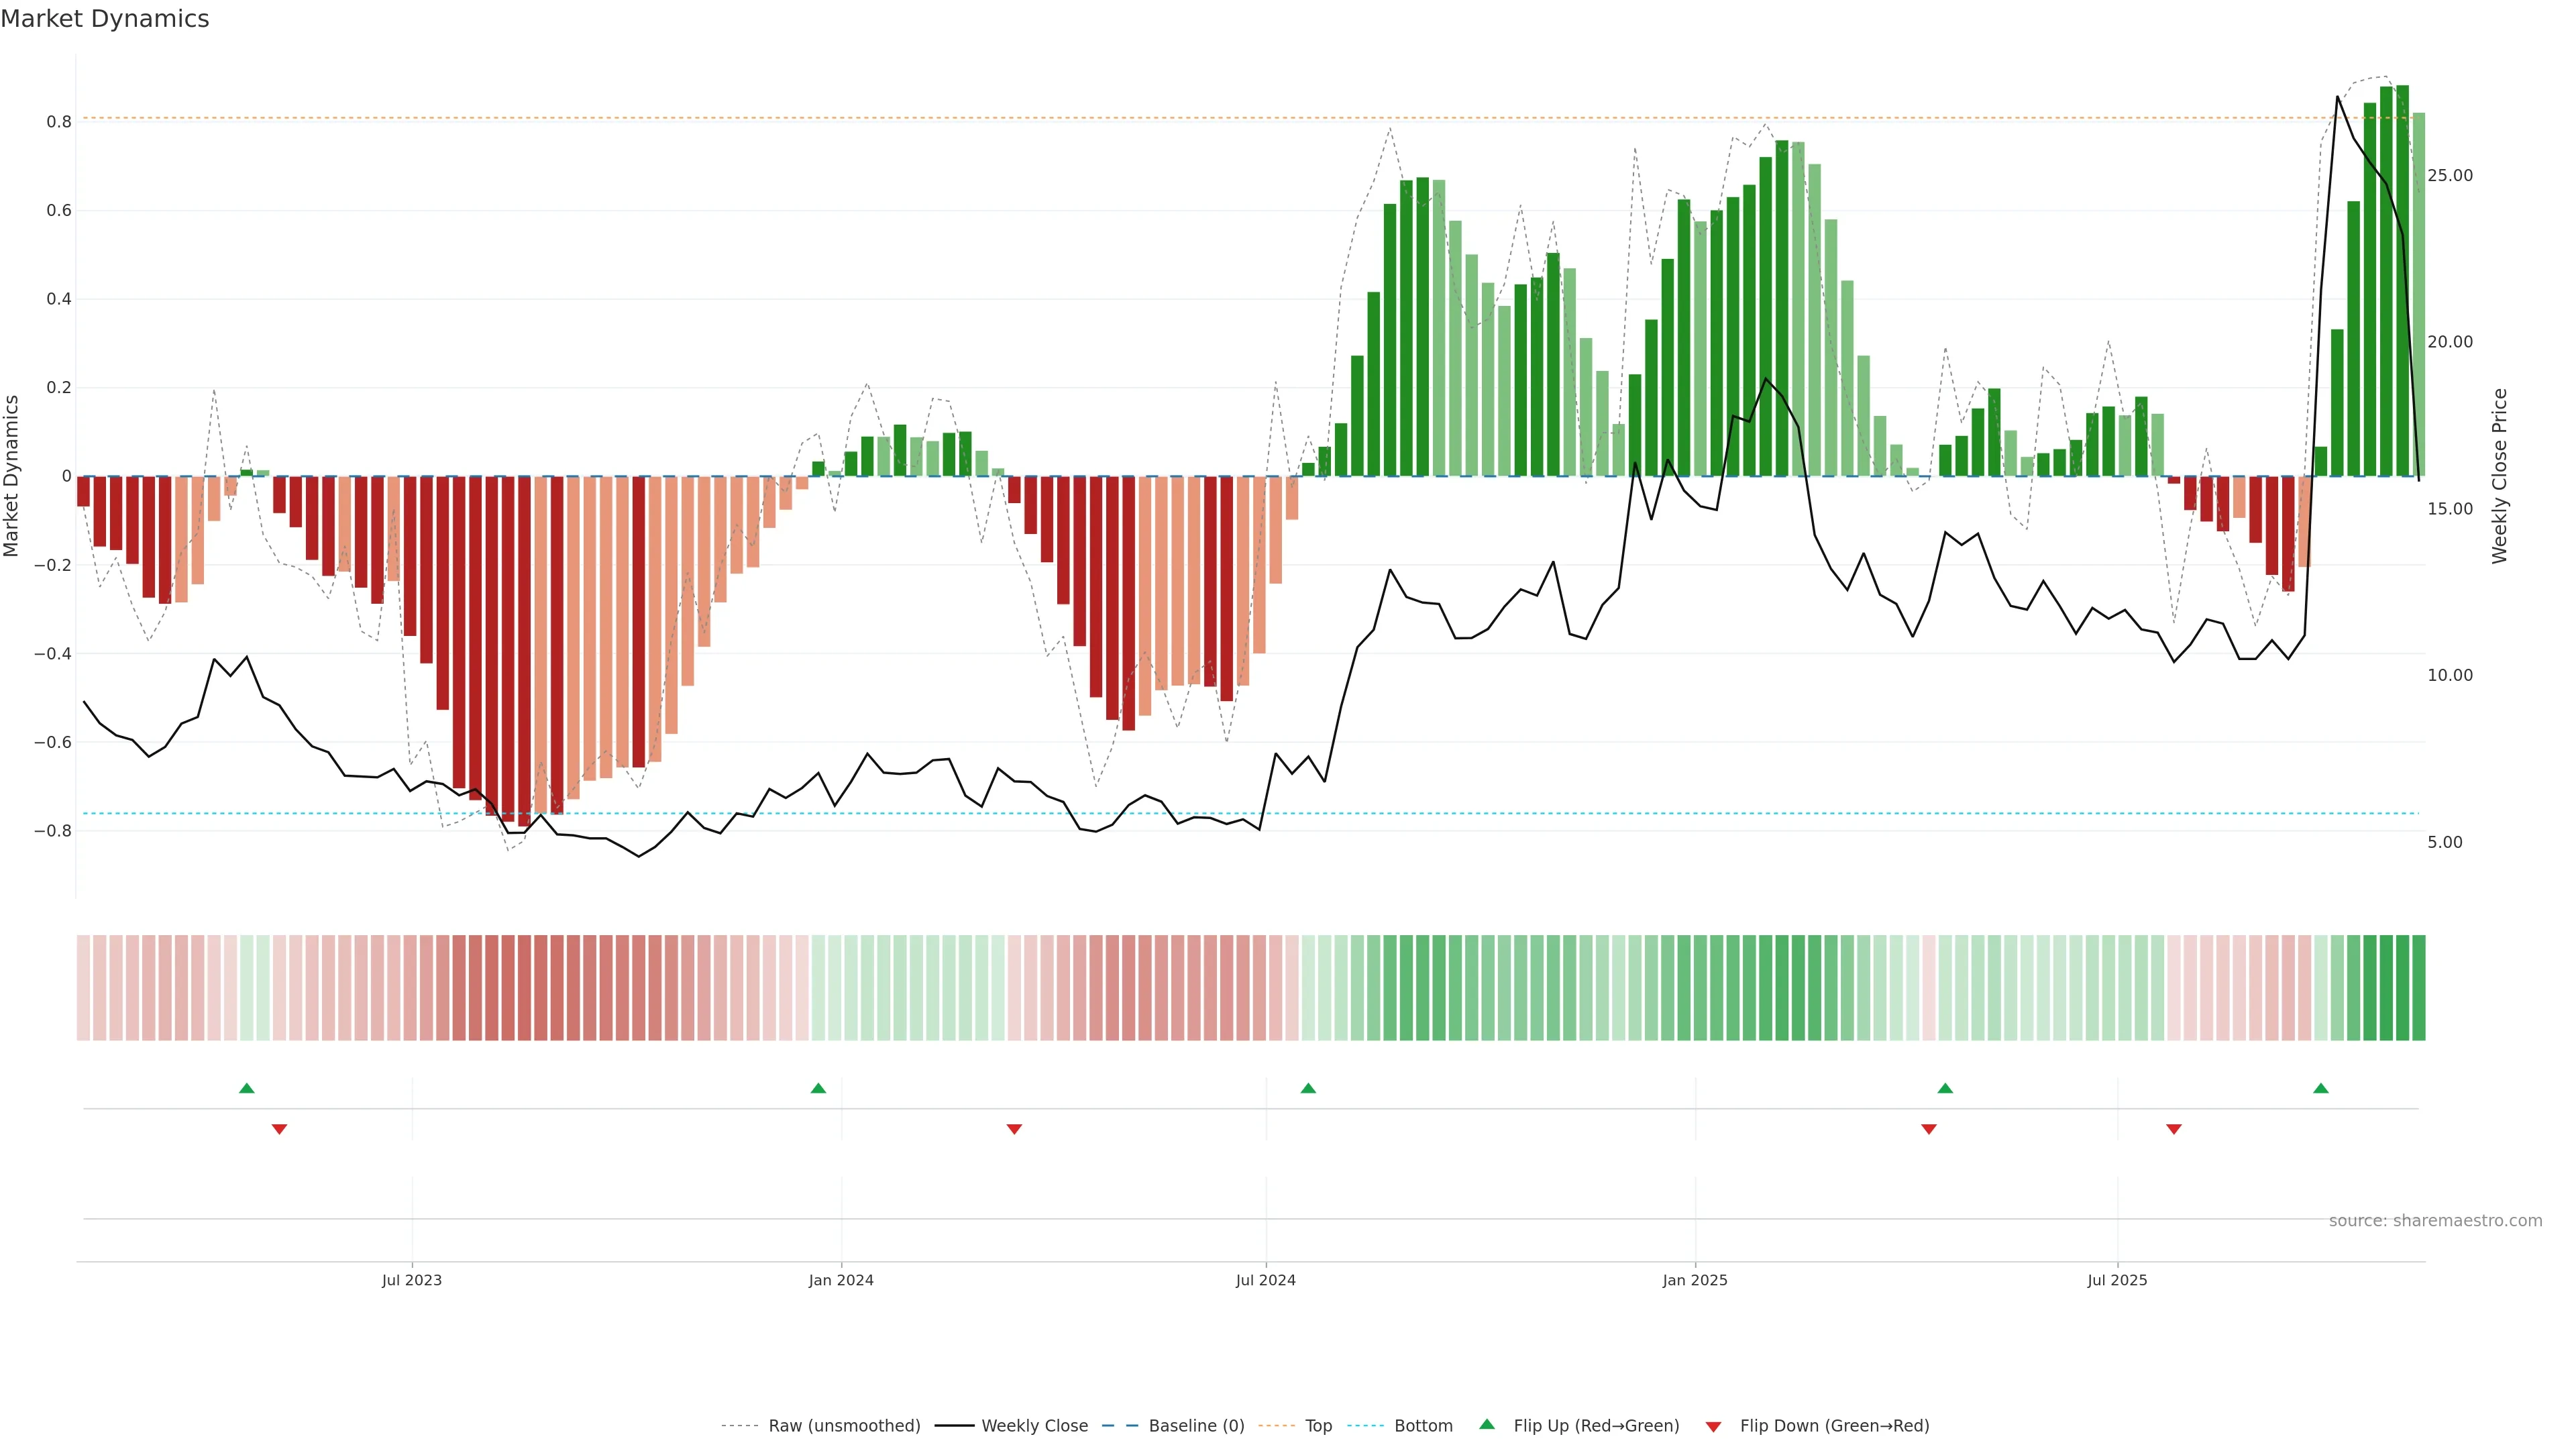The height and width of the screenshot is (1449, 2576).
Task: Click the first green Flip Up triangle marker
Action: pyautogui.click(x=247, y=1088)
